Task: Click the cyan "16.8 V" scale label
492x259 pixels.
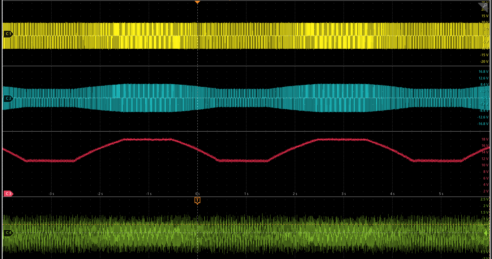Action: [x=483, y=72]
